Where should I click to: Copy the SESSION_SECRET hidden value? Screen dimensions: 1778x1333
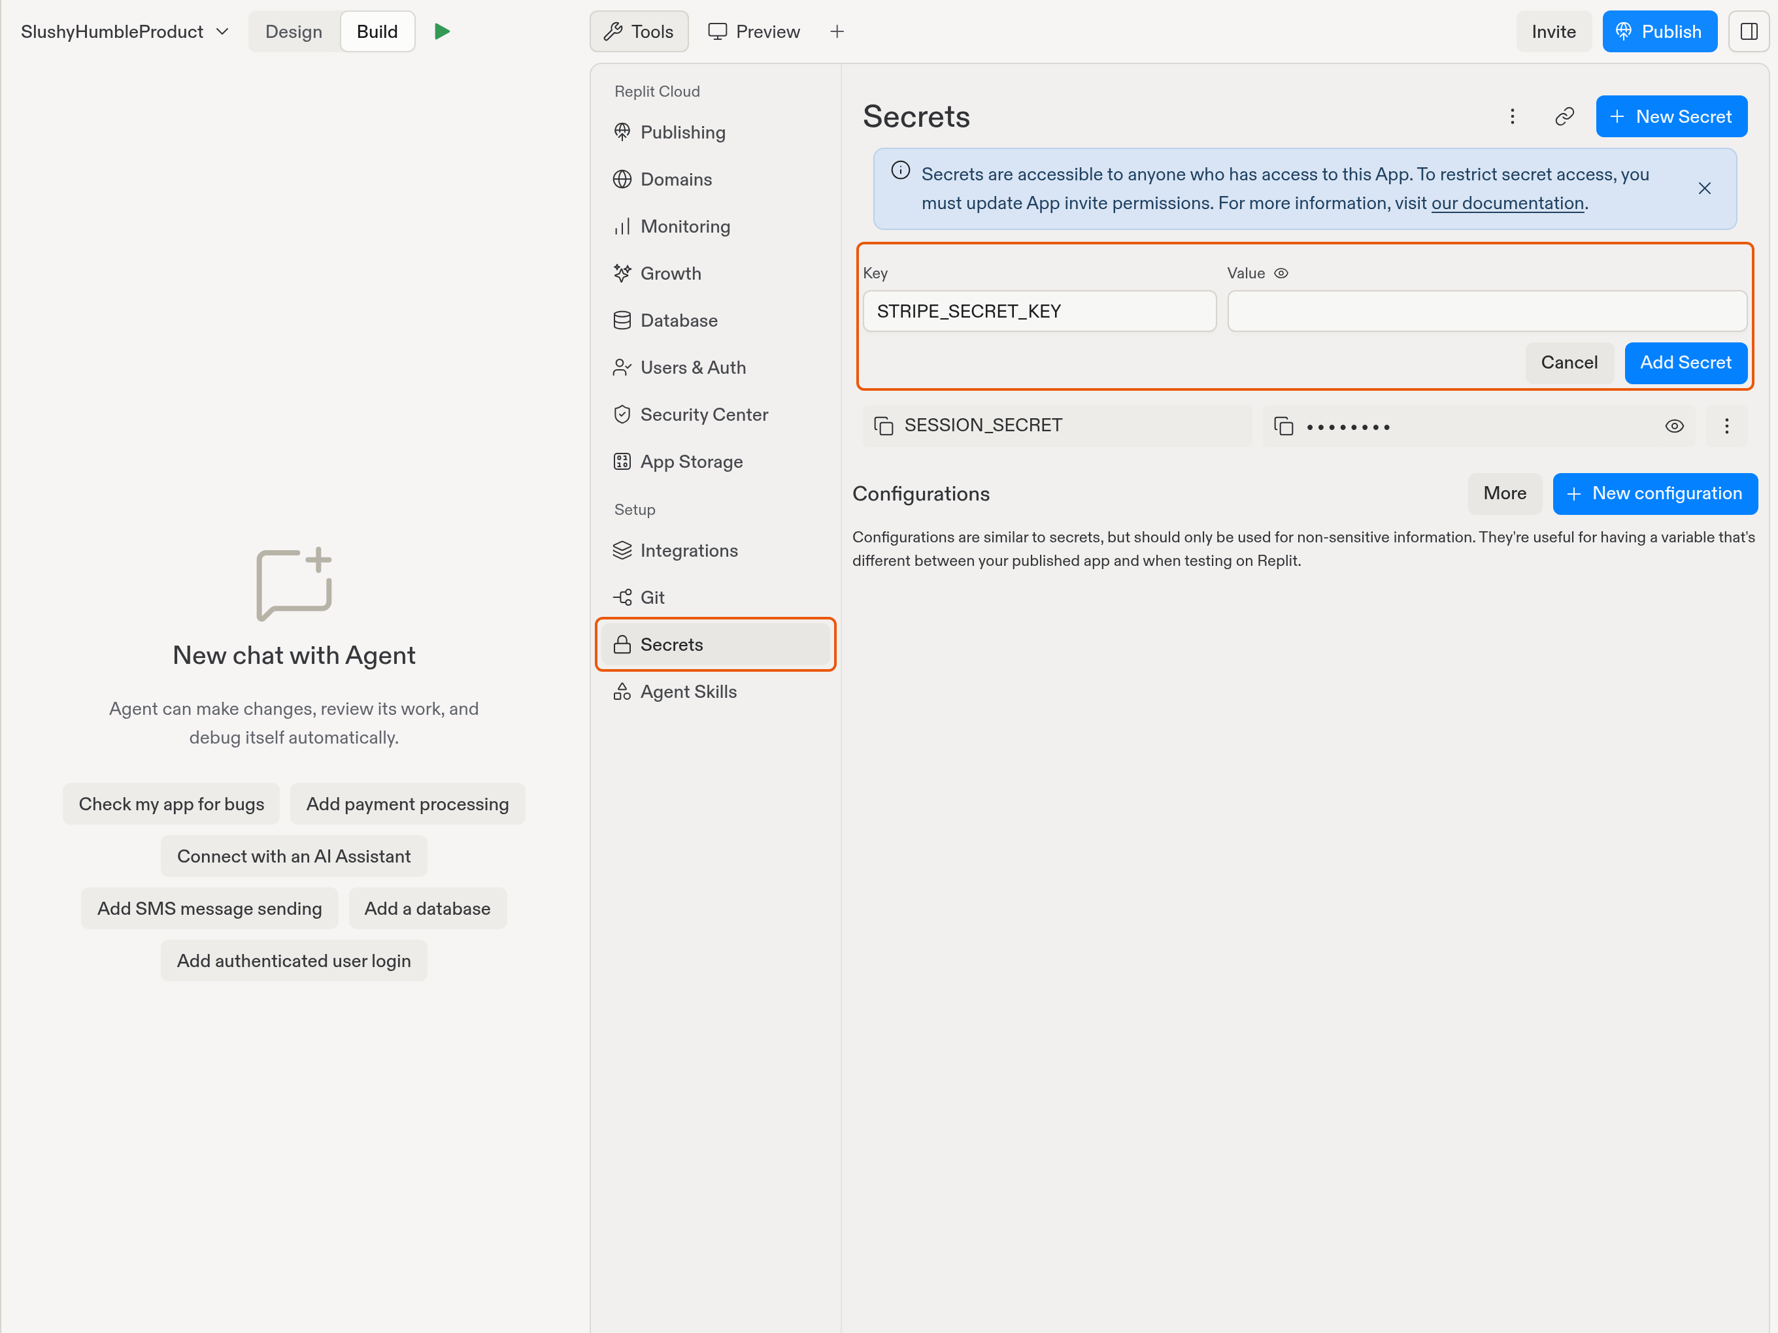1284,426
